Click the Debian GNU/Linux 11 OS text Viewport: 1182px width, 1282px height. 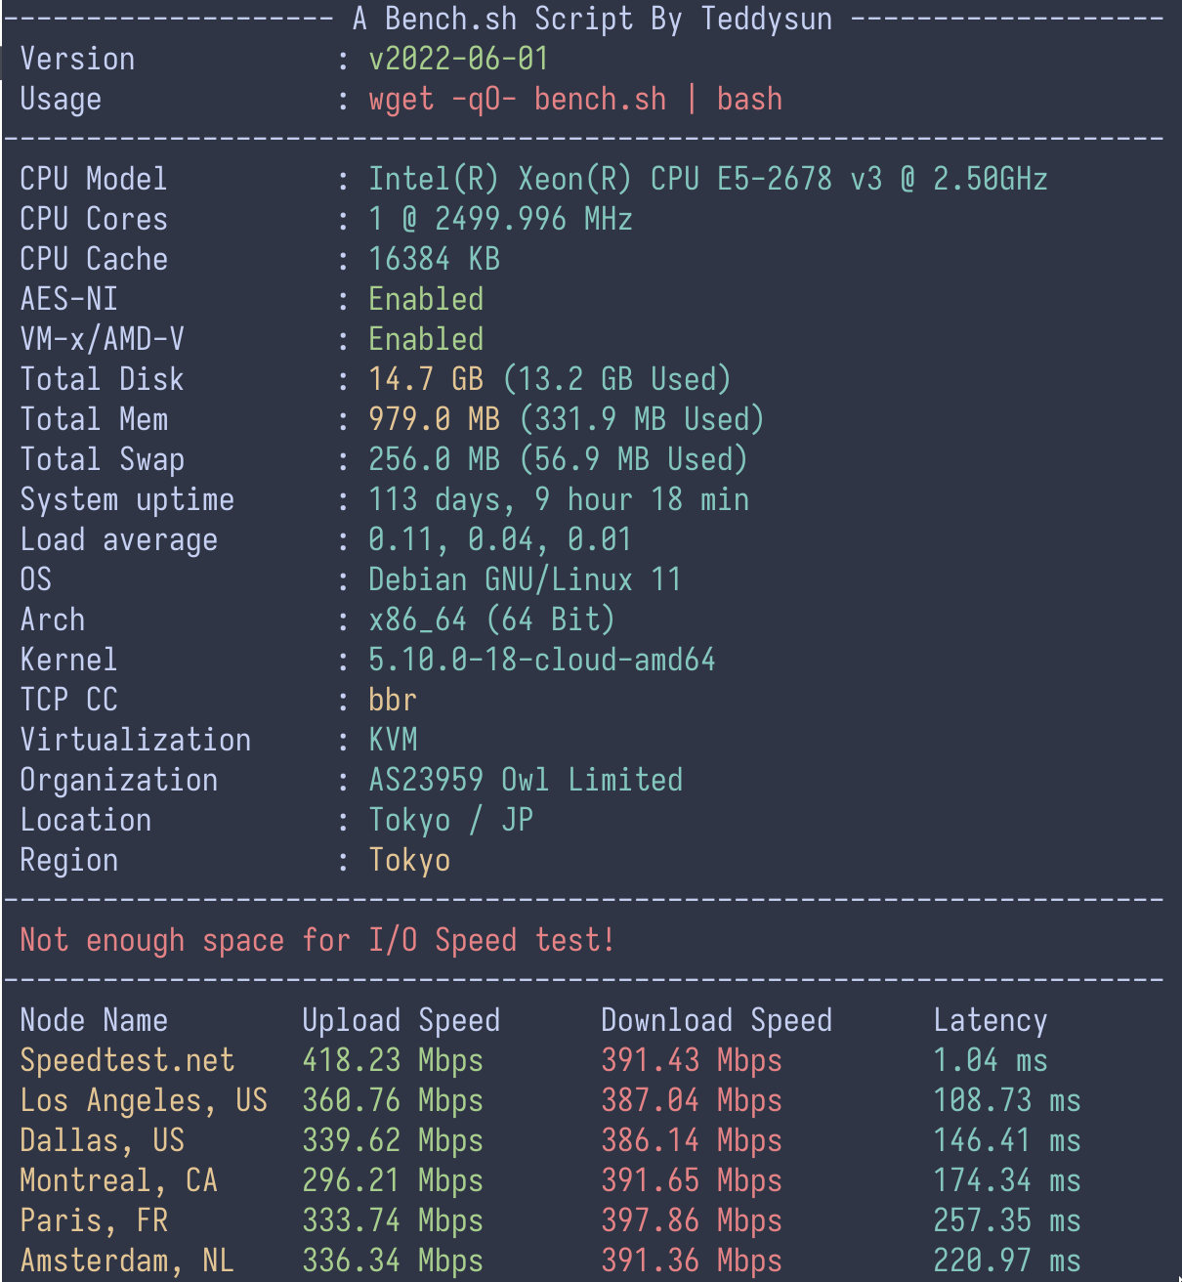[x=525, y=579]
